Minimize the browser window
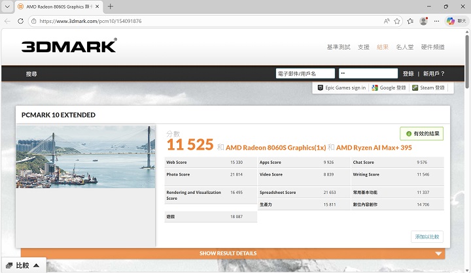This screenshot has height=273, width=471. point(429,7)
